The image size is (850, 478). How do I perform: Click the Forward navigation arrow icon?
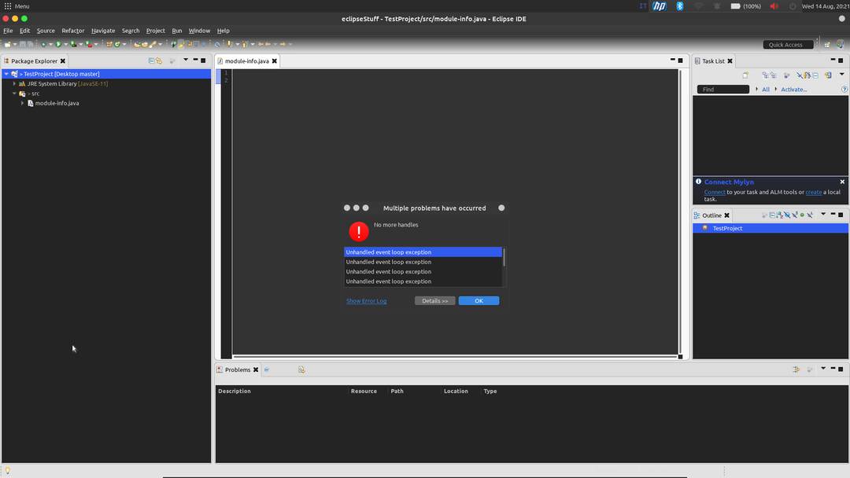283,44
